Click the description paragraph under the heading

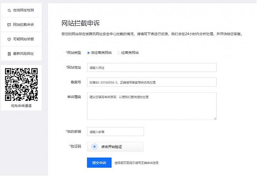pos(152,34)
